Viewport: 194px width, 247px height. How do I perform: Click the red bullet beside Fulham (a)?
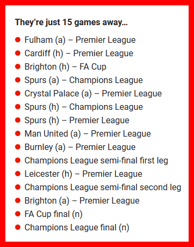(18, 40)
